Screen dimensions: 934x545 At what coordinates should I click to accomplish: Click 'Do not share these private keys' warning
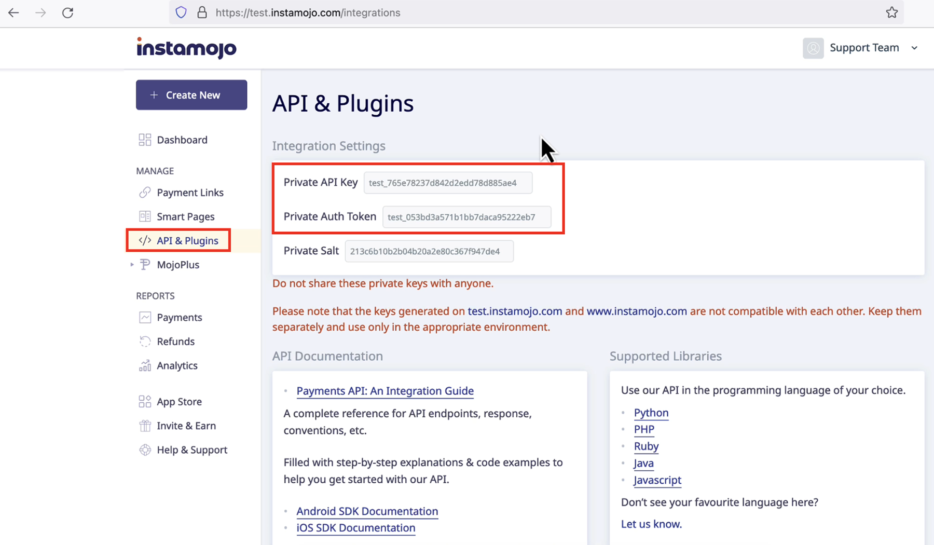[x=383, y=283]
